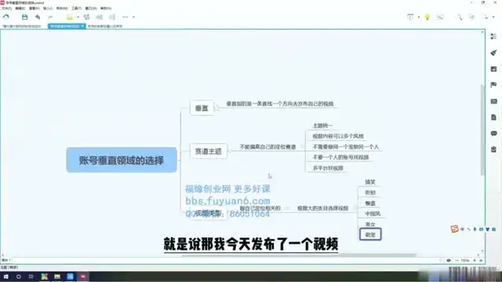Select the 不能偏离自己的定位赛道 subtopic
The height and width of the screenshot is (282, 502).
point(267,147)
